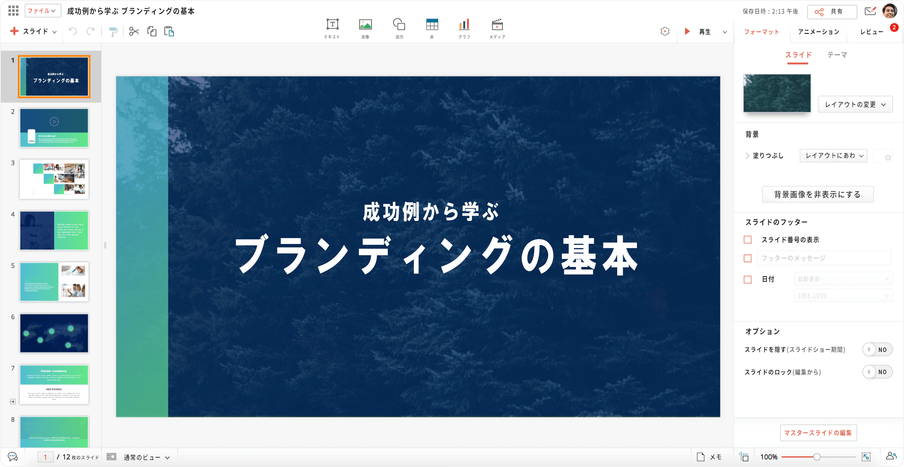The image size is (904, 467).
Task: Click 背景画像を非表示にする button
Action: click(x=818, y=194)
